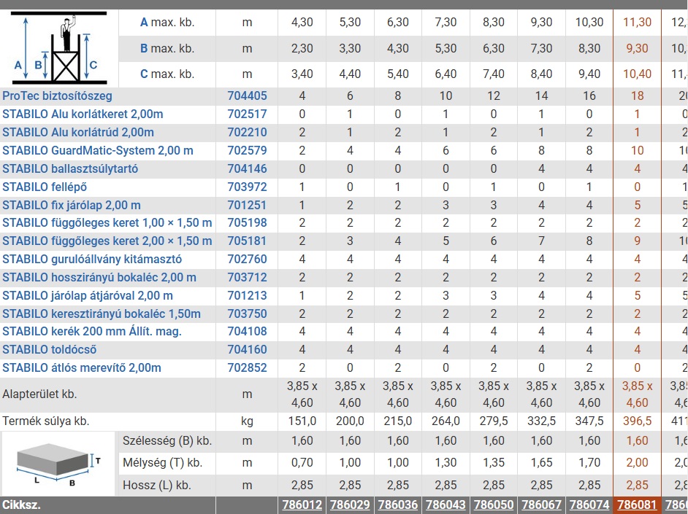688x514 pixels.
Task: Open product code 786074 in footer row
Action: point(589,505)
